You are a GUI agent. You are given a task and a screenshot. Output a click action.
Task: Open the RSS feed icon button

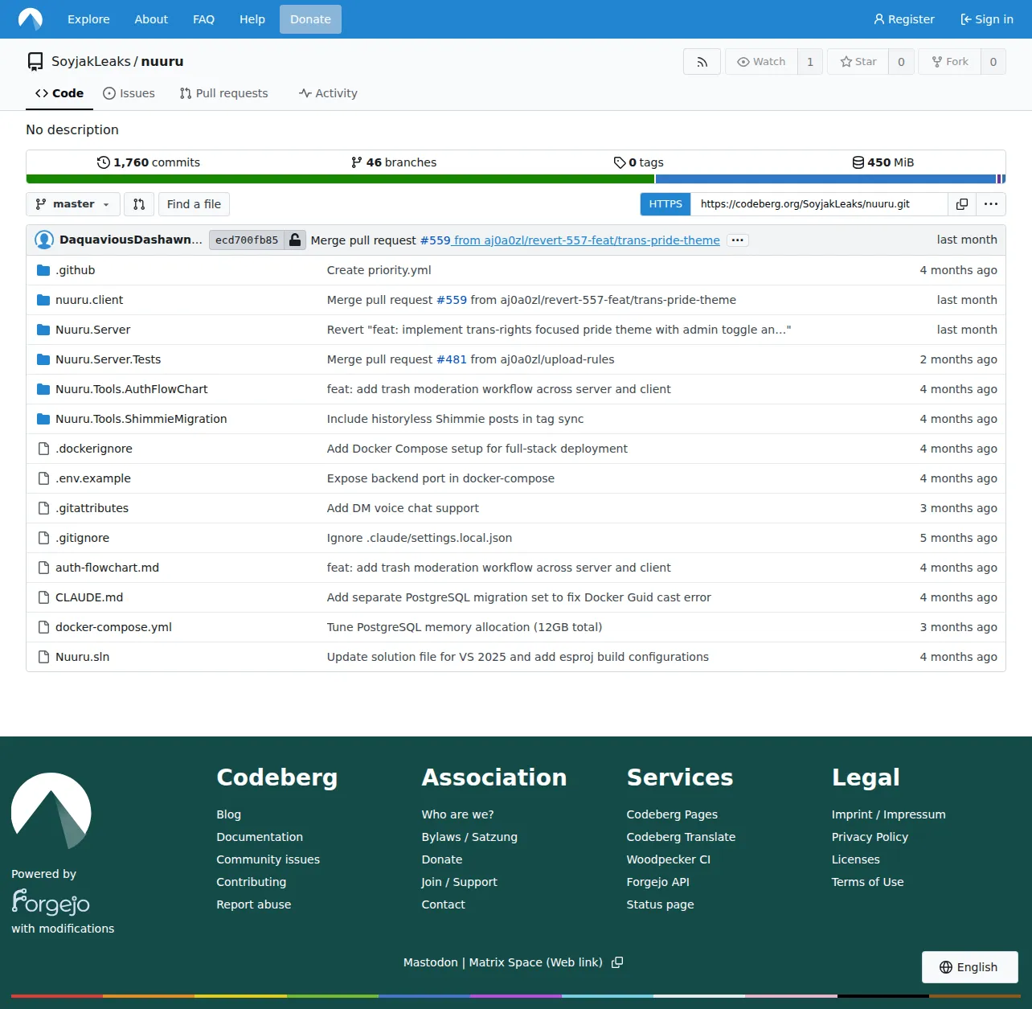702,62
